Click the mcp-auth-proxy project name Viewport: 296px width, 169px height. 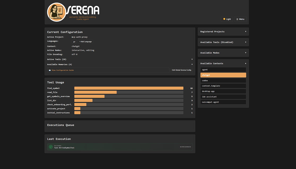pos(80,37)
